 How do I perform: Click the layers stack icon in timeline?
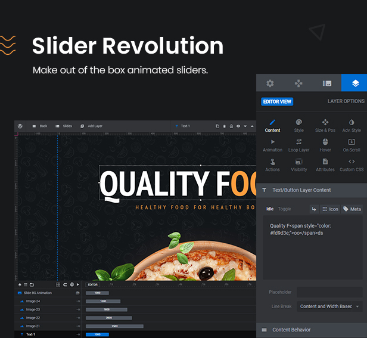pos(20,284)
